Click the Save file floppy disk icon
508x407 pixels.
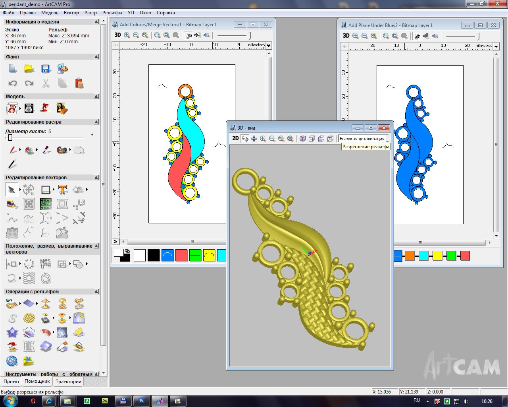[46, 69]
